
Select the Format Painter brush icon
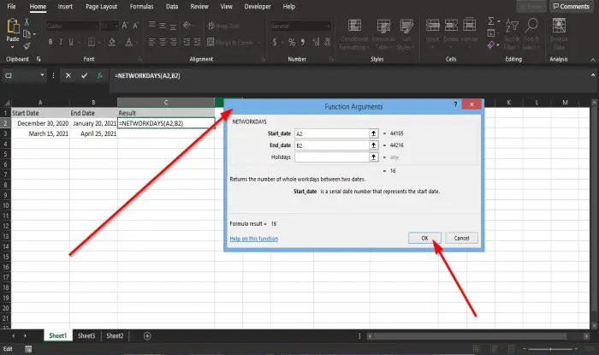pyautogui.click(x=27, y=46)
